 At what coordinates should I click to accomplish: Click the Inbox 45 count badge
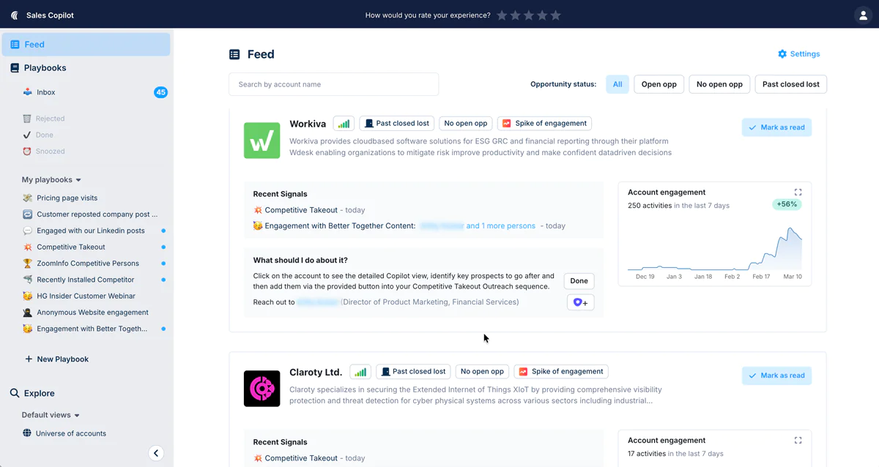coord(160,92)
